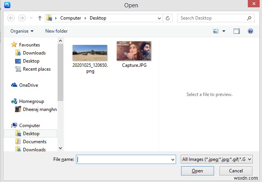Screen dimensions: 262x182
Task: Click the Back navigation arrow
Action: 11,18
